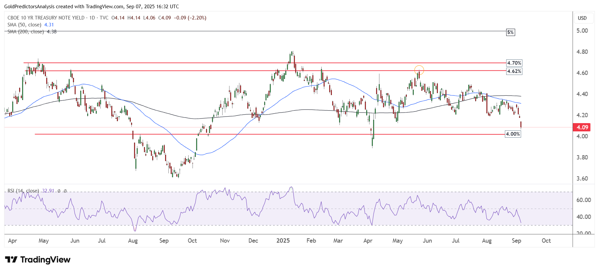599x272 pixels.
Task: Click the 3.80 price axis value
Action: (582, 157)
